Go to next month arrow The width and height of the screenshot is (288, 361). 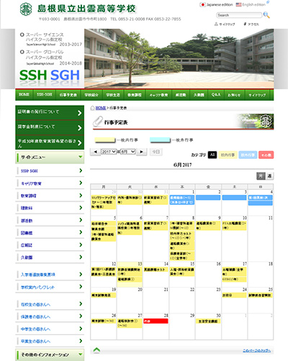[x=142, y=152]
